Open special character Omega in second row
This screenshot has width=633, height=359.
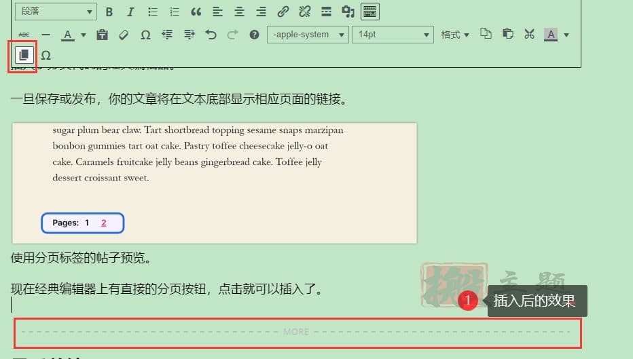click(x=146, y=35)
